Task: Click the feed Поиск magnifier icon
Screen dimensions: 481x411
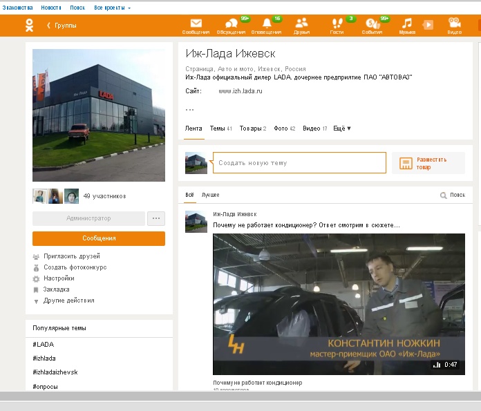Action: pyautogui.click(x=443, y=195)
